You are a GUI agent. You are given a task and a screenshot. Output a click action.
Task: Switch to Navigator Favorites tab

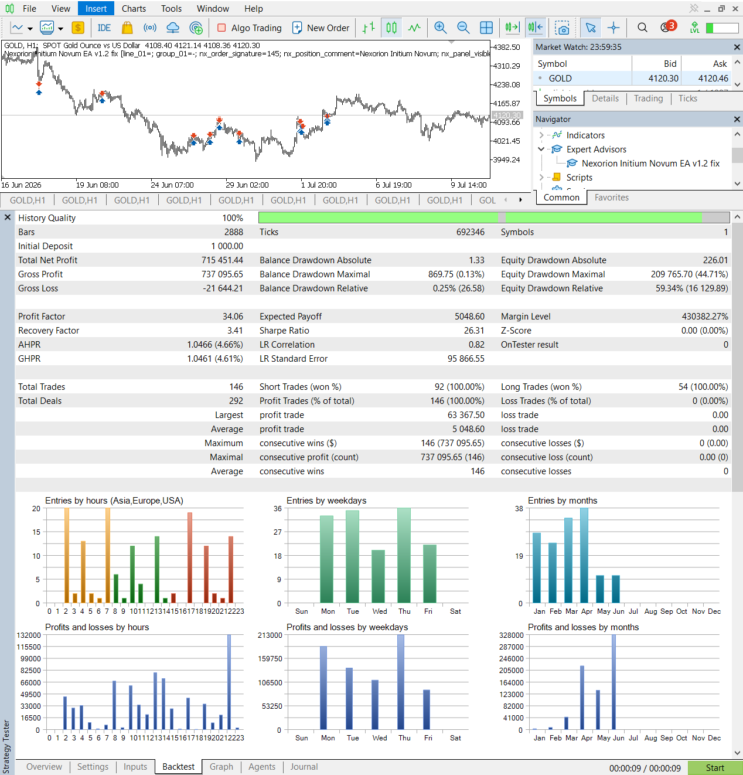611,198
